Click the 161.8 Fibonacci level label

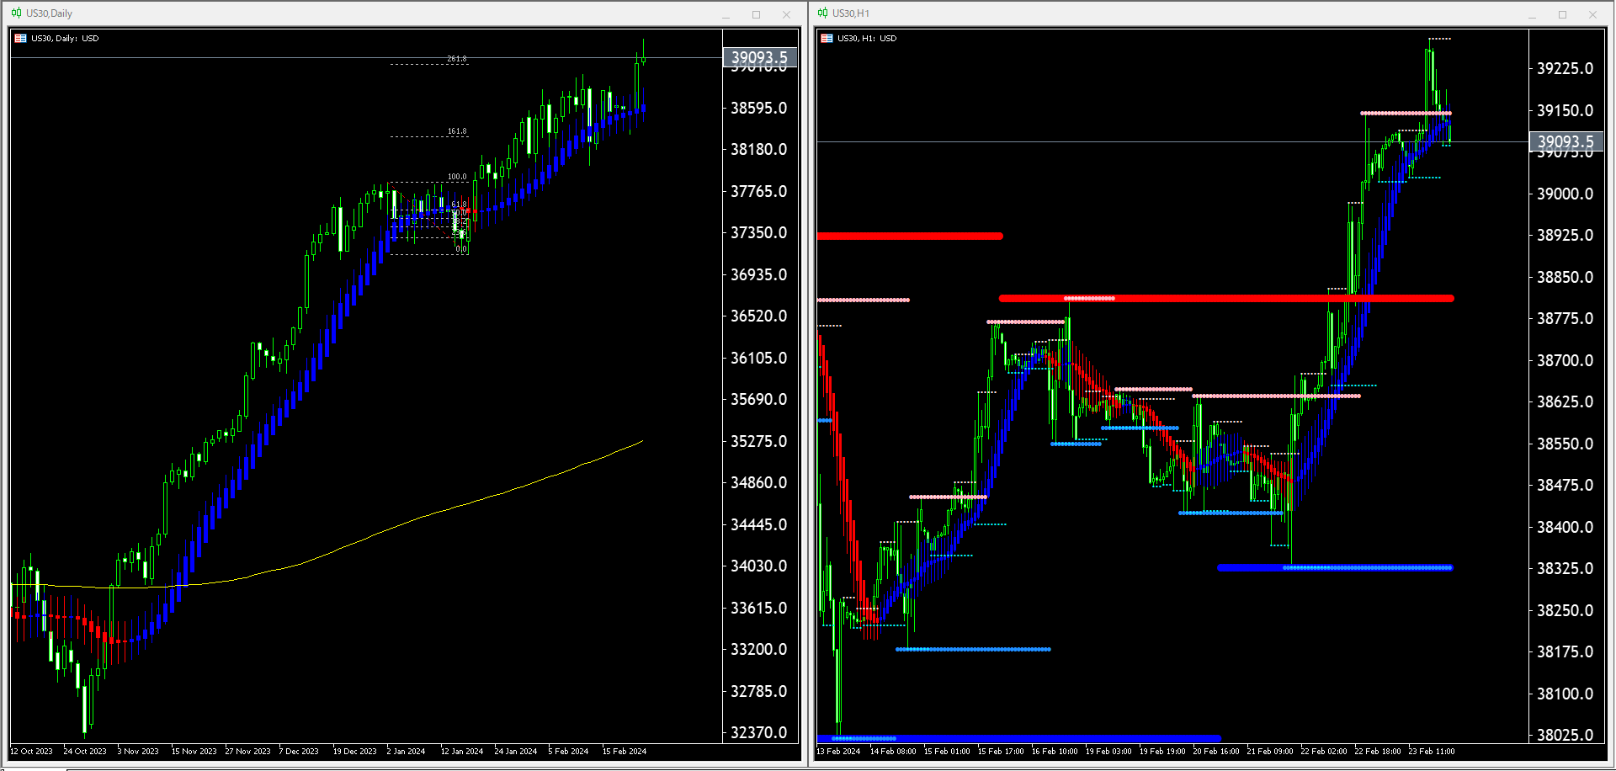pos(457,131)
